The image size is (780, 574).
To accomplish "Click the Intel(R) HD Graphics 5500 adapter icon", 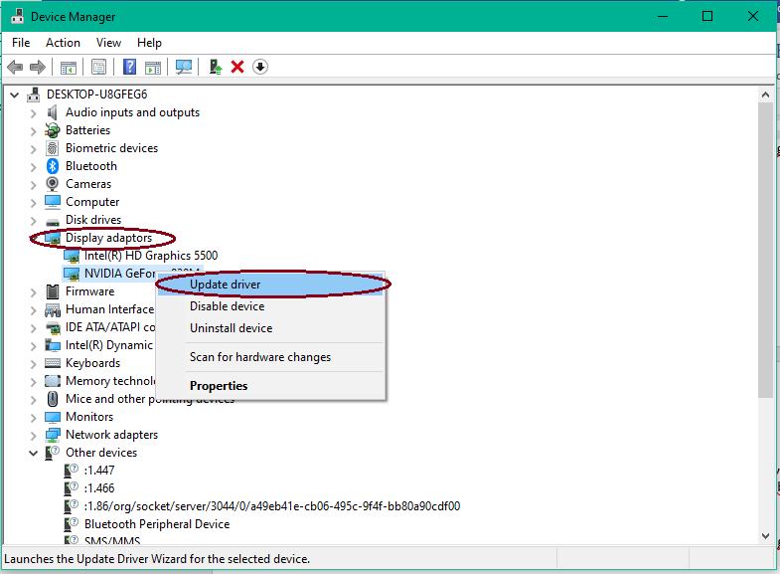I will coord(72,256).
